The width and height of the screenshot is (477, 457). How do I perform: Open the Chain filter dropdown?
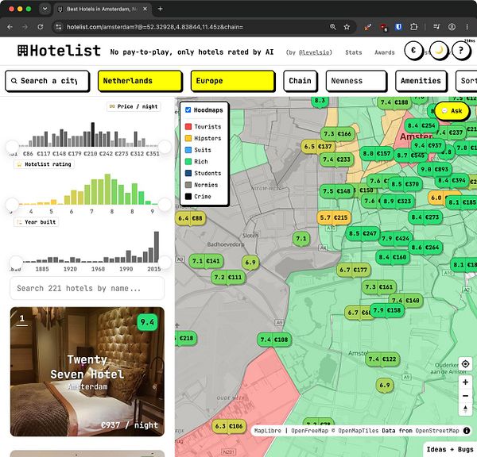pyautogui.click(x=301, y=81)
